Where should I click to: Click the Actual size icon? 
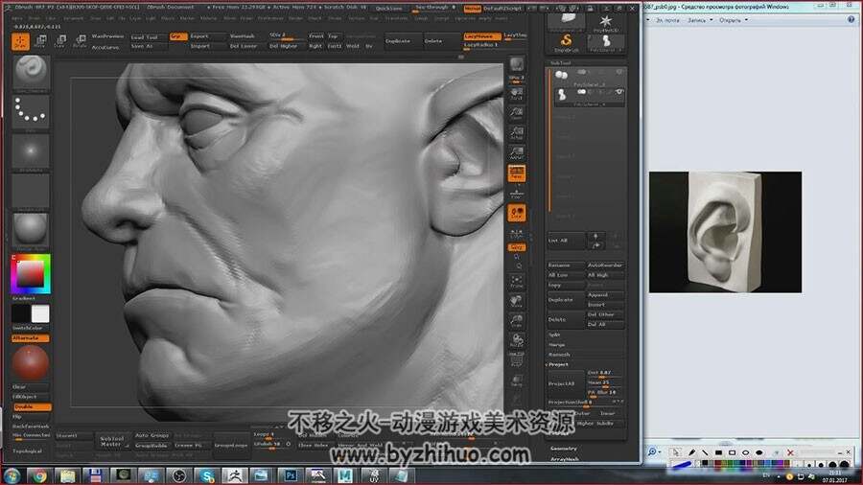coord(516,132)
